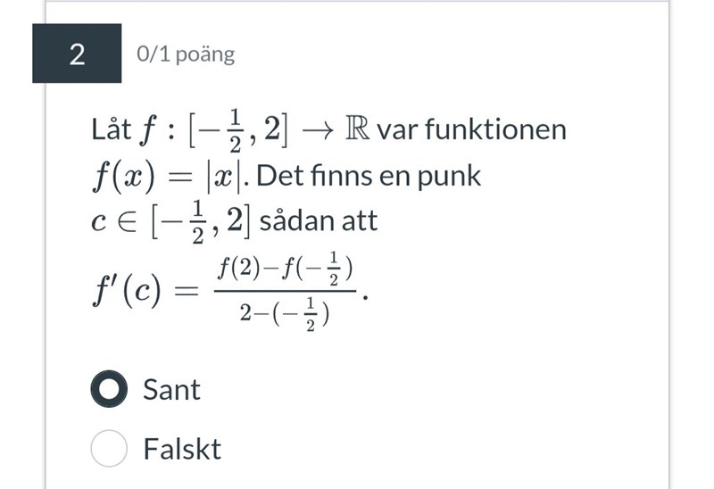Choose the Falskt radio button

(109, 449)
